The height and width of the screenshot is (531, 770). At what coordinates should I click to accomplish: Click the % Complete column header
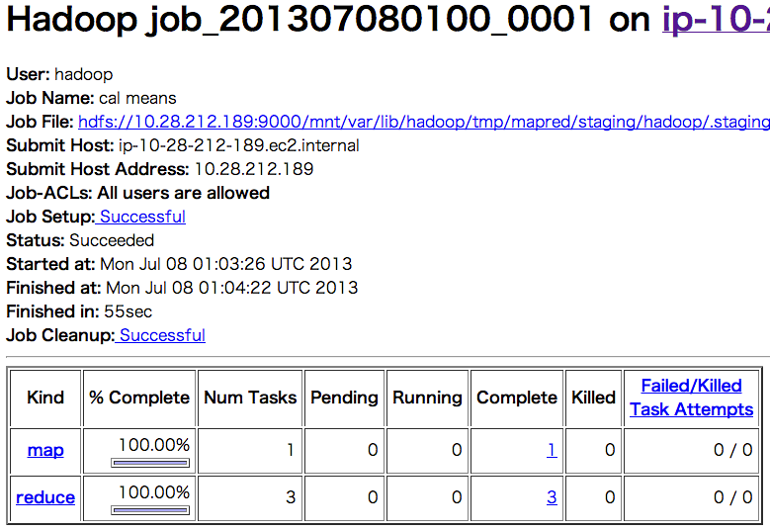pyautogui.click(x=139, y=398)
